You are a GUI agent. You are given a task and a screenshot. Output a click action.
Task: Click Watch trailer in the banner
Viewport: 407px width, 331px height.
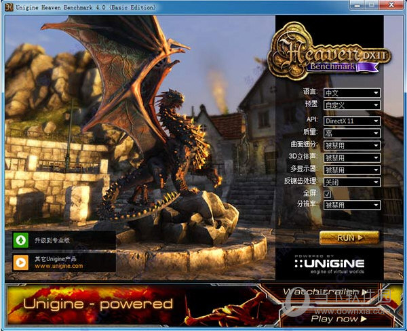tap(325, 292)
